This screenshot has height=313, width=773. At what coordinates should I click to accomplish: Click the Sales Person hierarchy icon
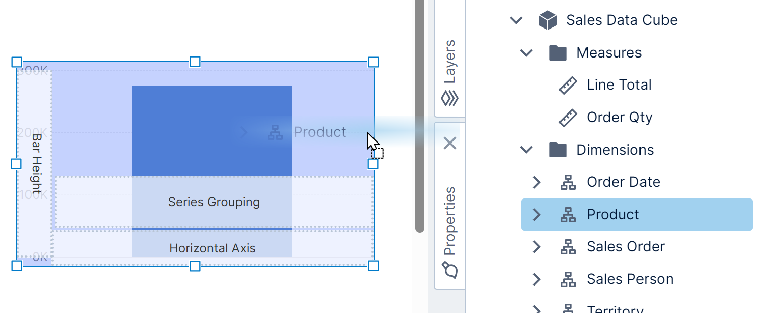coord(568,279)
